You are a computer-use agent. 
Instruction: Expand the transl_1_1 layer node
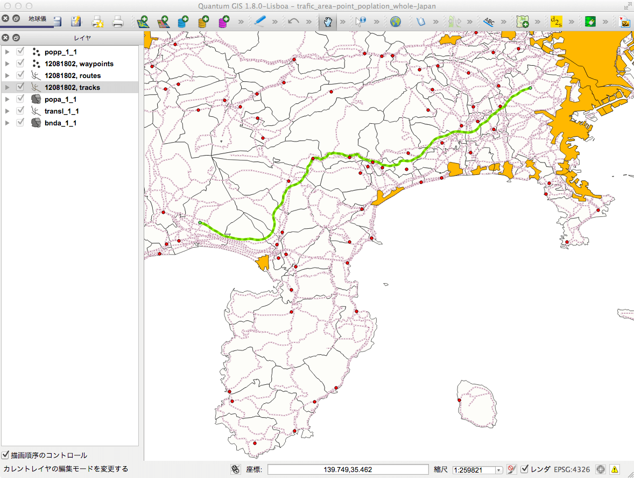[8, 111]
